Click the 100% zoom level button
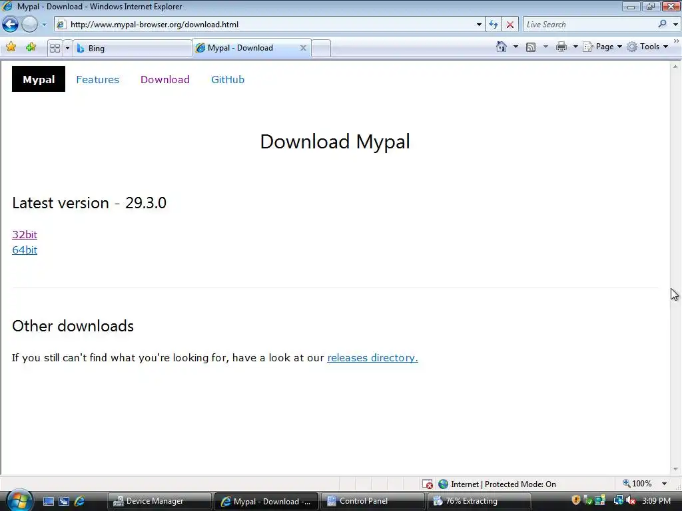Screen dimensions: 682x511 [x=637, y=484]
